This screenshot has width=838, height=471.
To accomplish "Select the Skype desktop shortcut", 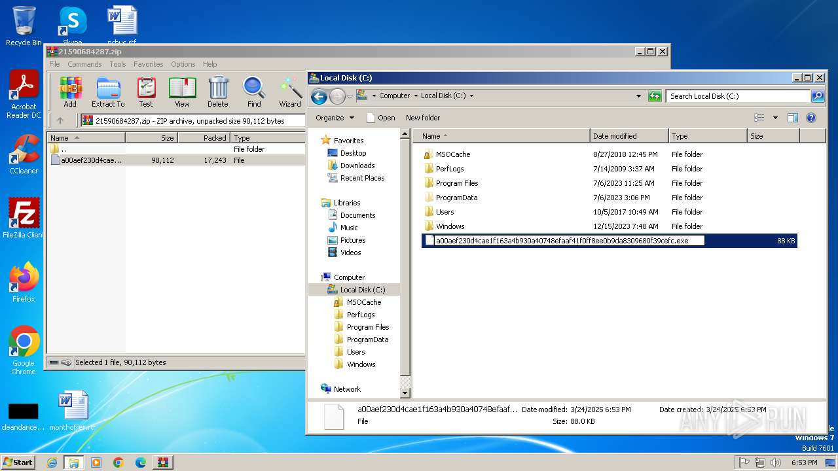I will [72, 26].
